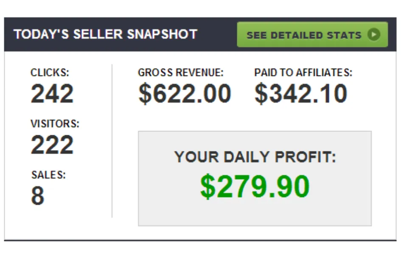Click the Visitors label
407x268 pixels.
pos(55,124)
